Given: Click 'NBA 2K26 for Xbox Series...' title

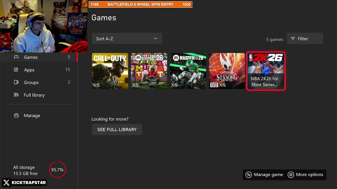Looking at the screenshot, I should point(265,81).
